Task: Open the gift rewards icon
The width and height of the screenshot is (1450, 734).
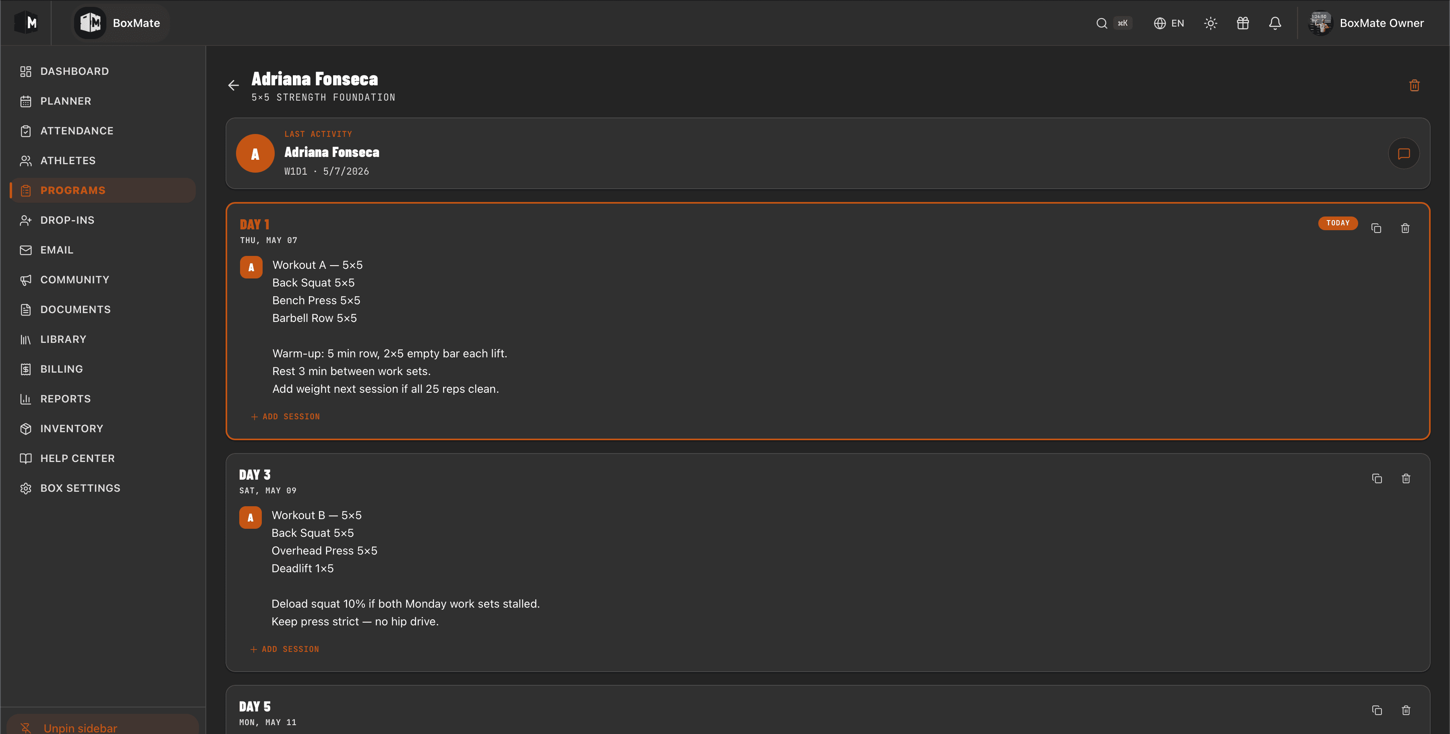Action: (1242, 23)
